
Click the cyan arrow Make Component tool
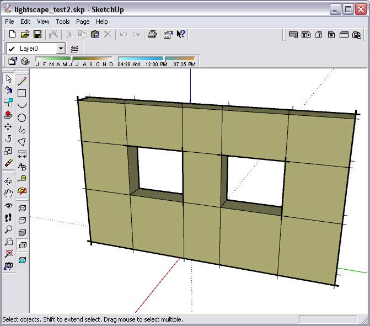coord(8,103)
